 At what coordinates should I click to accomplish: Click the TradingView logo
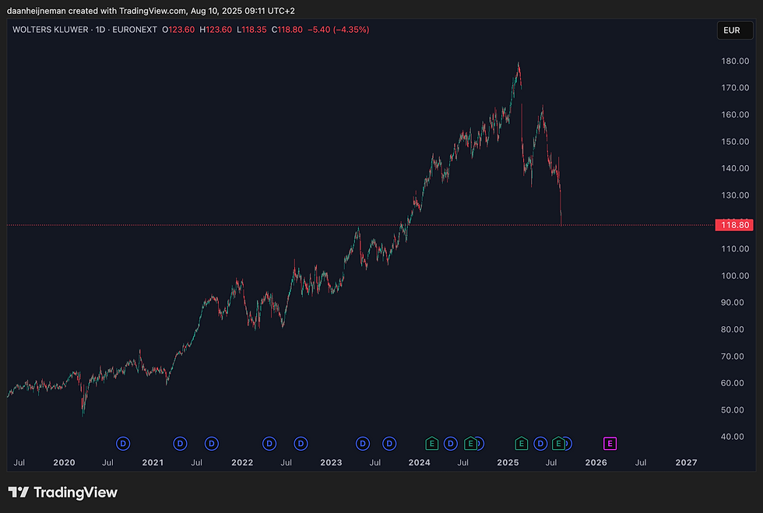63,493
